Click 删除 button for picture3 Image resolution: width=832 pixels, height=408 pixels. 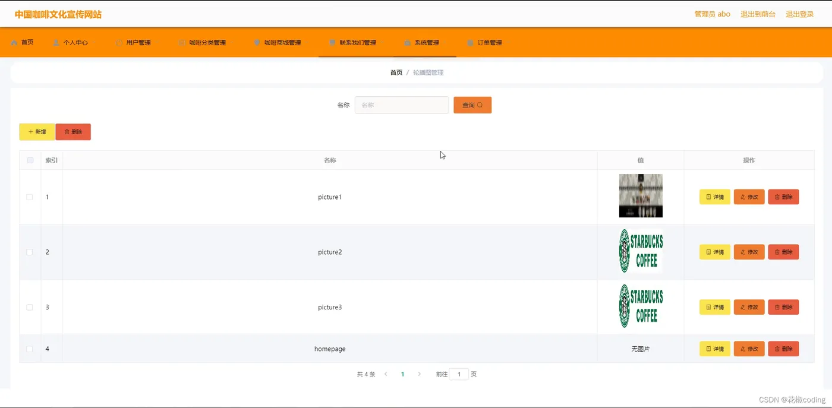coord(784,308)
